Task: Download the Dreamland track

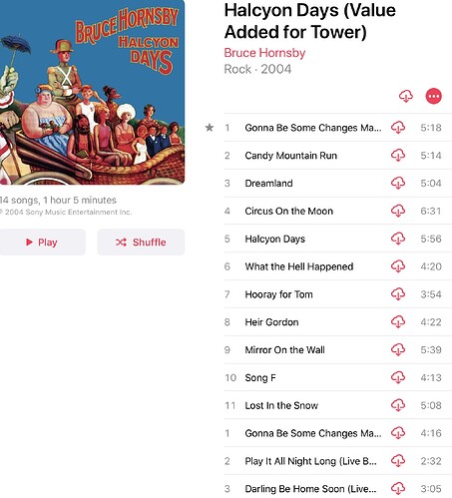Action: pyautogui.click(x=398, y=183)
